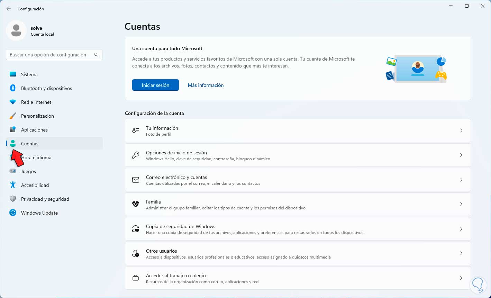Click the briefcase icon for work or school
This screenshot has height=298, width=491.
coord(136,278)
